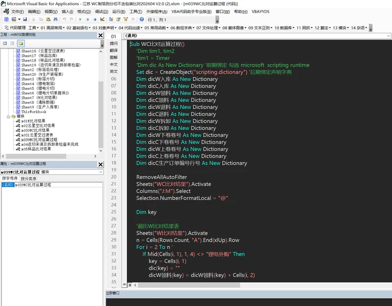The image size is (392, 306).
Task: Close the 工程 project explorer panel
Action: point(100,35)
